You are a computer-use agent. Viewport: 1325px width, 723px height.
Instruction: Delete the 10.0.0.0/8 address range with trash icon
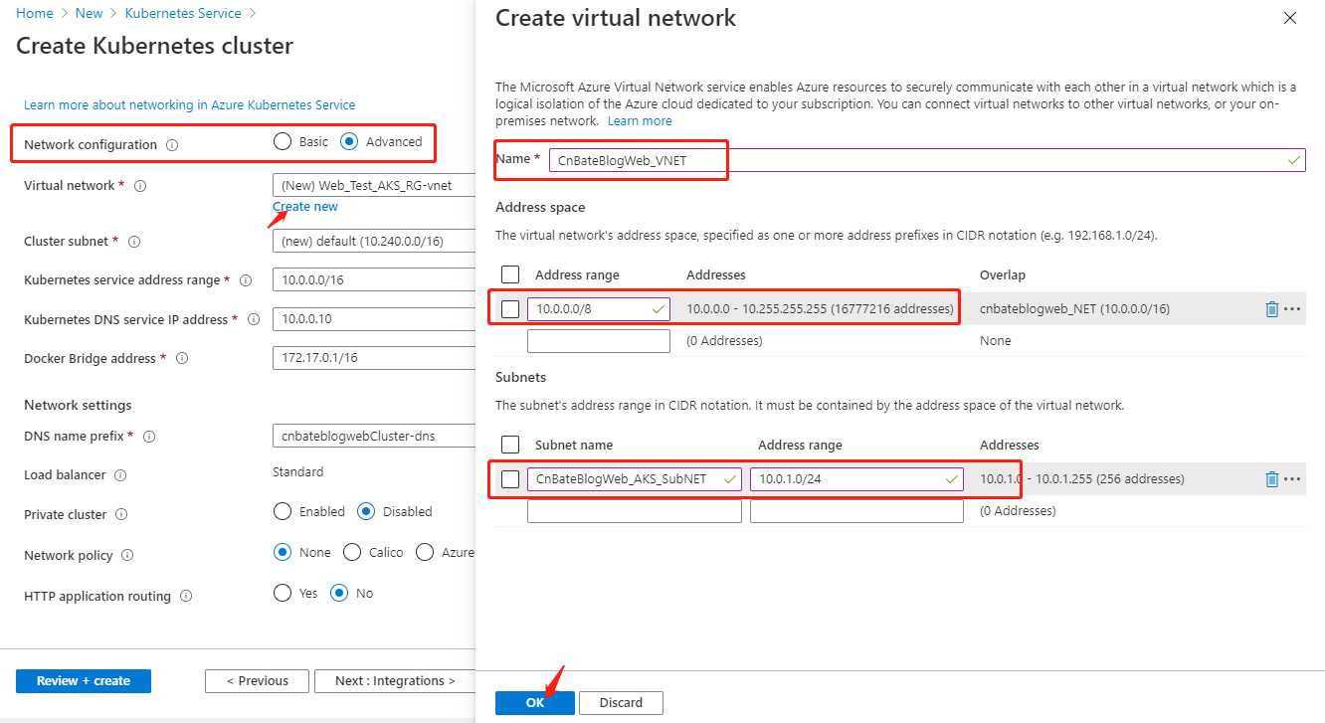click(x=1271, y=309)
